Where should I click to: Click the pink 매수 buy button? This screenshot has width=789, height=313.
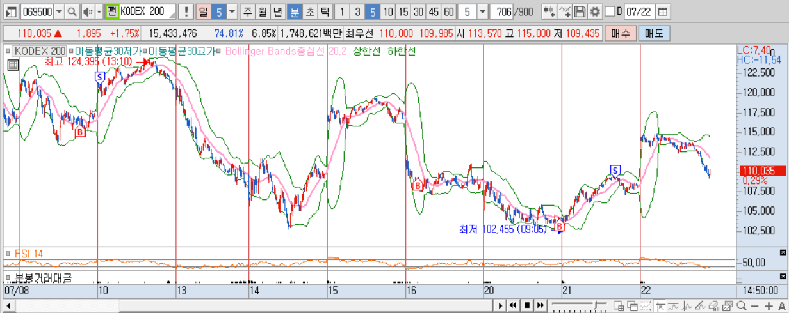pos(620,33)
